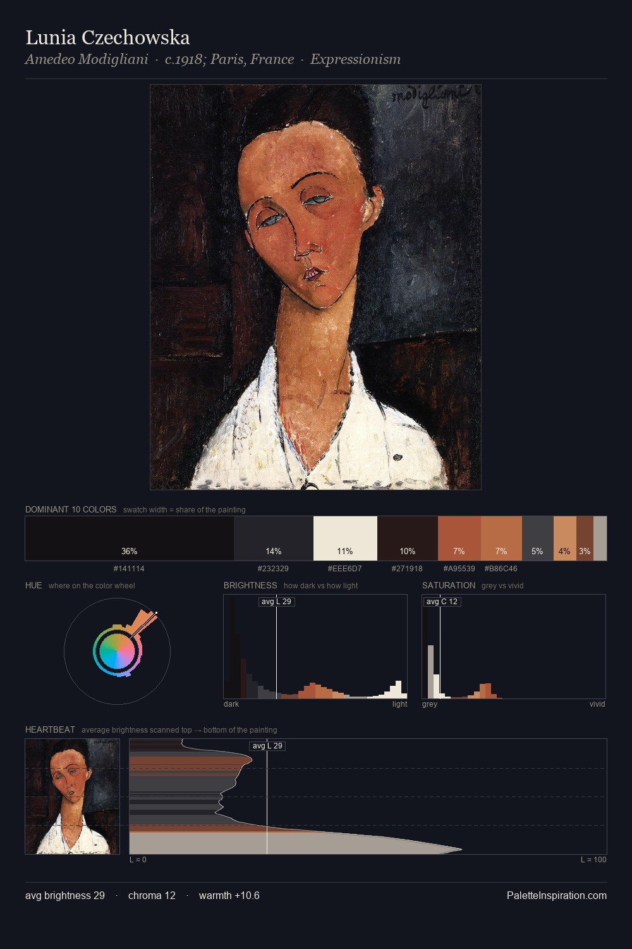Click the SATURATION section heading

coord(449,585)
